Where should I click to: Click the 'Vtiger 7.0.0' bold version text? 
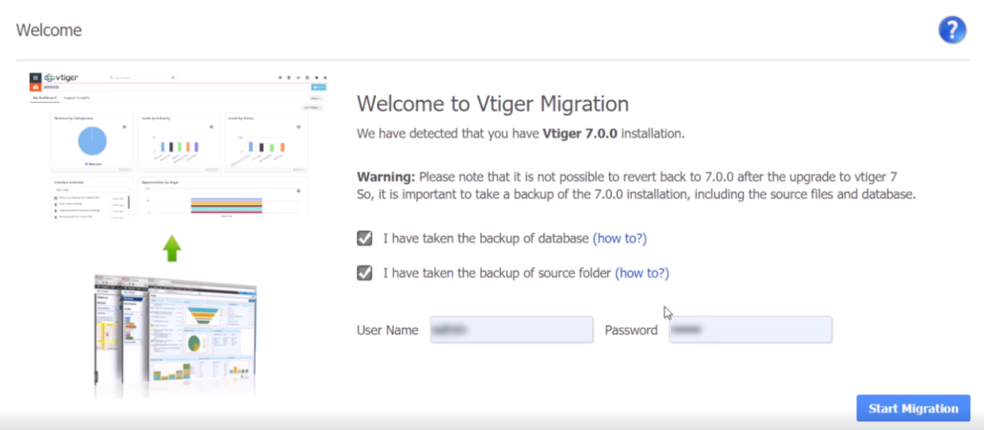pos(581,134)
